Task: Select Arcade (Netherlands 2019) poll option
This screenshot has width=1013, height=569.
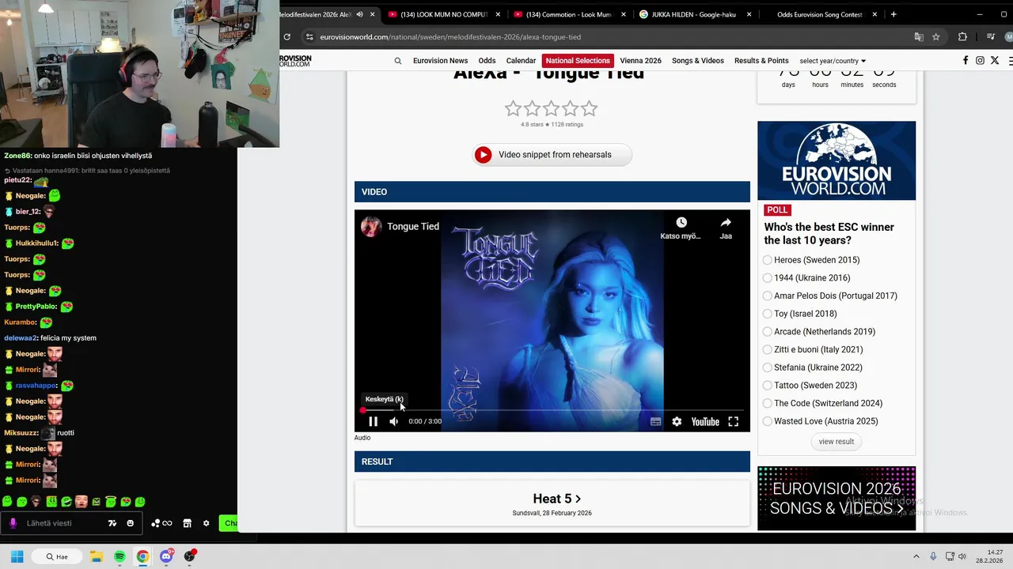Action: click(767, 332)
